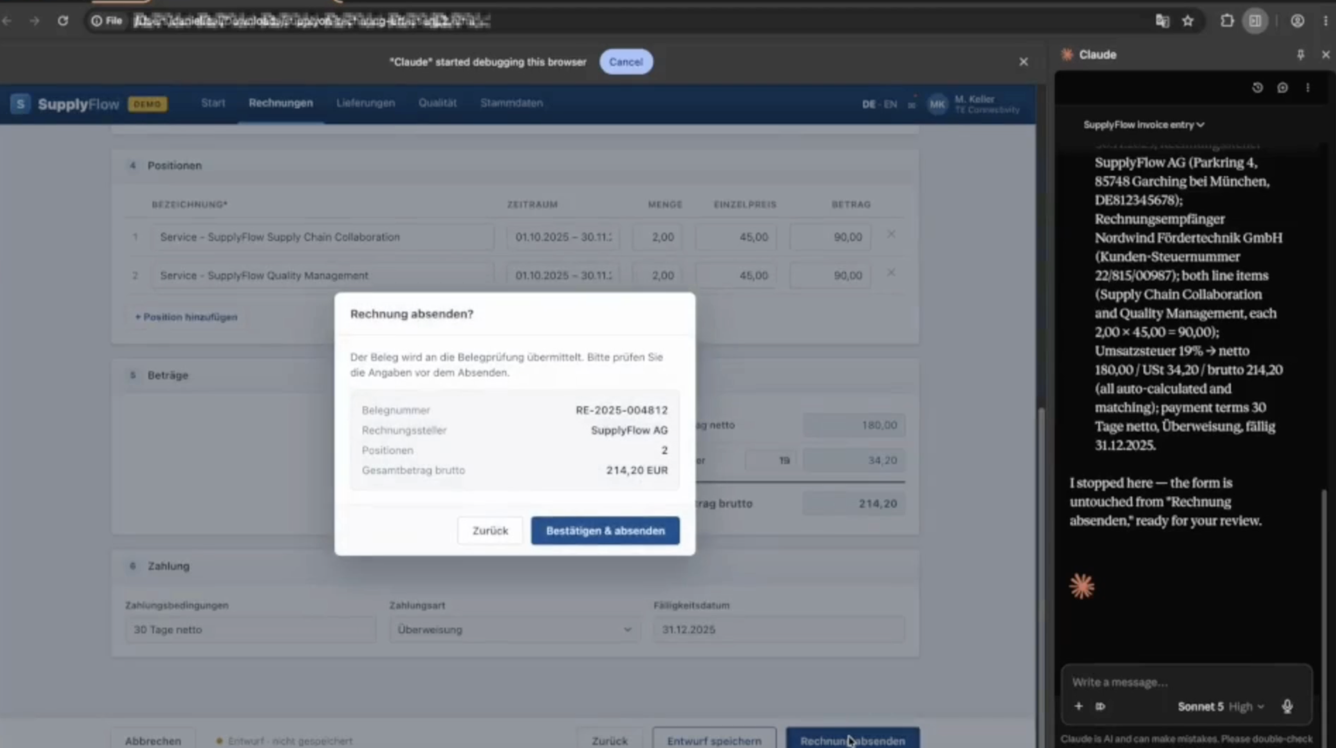Open the notifications icon in header

point(912,104)
